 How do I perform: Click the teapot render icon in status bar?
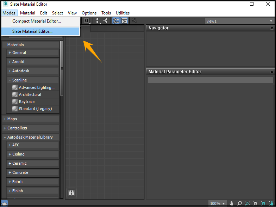4,203
